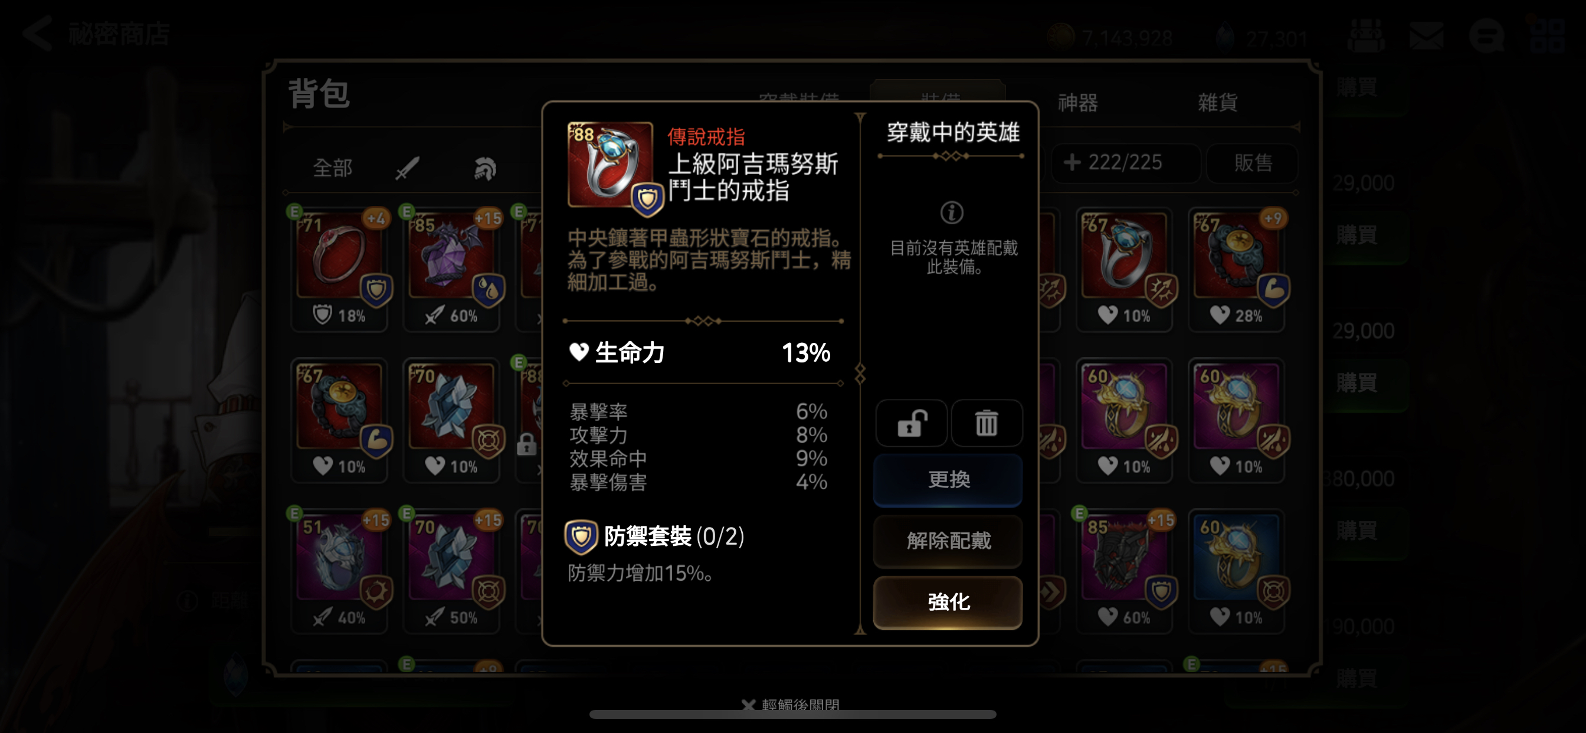The image size is (1586, 733).
Task: Click the 強化 enhance button
Action: click(948, 602)
